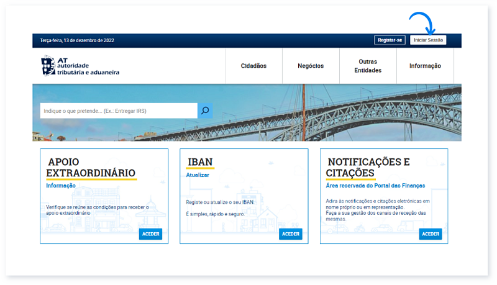Select the NOTIFICAÇÕES E CITAÇÕES heading
The width and height of the screenshot is (497, 285).
(x=368, y=167)
